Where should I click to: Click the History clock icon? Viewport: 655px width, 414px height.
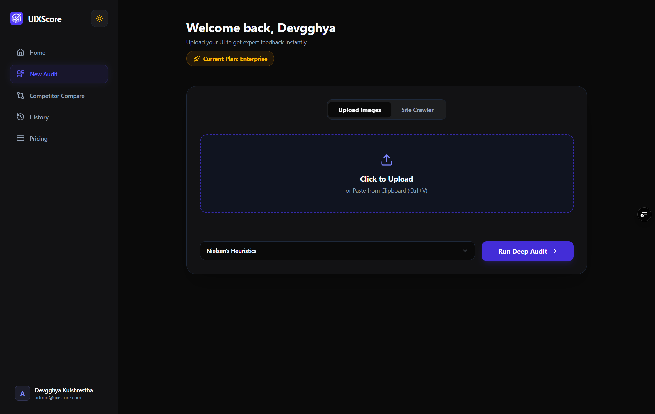[x=20, y=117]
